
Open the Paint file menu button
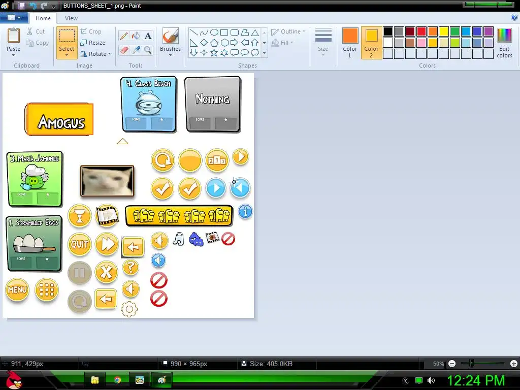pos(14,18)
